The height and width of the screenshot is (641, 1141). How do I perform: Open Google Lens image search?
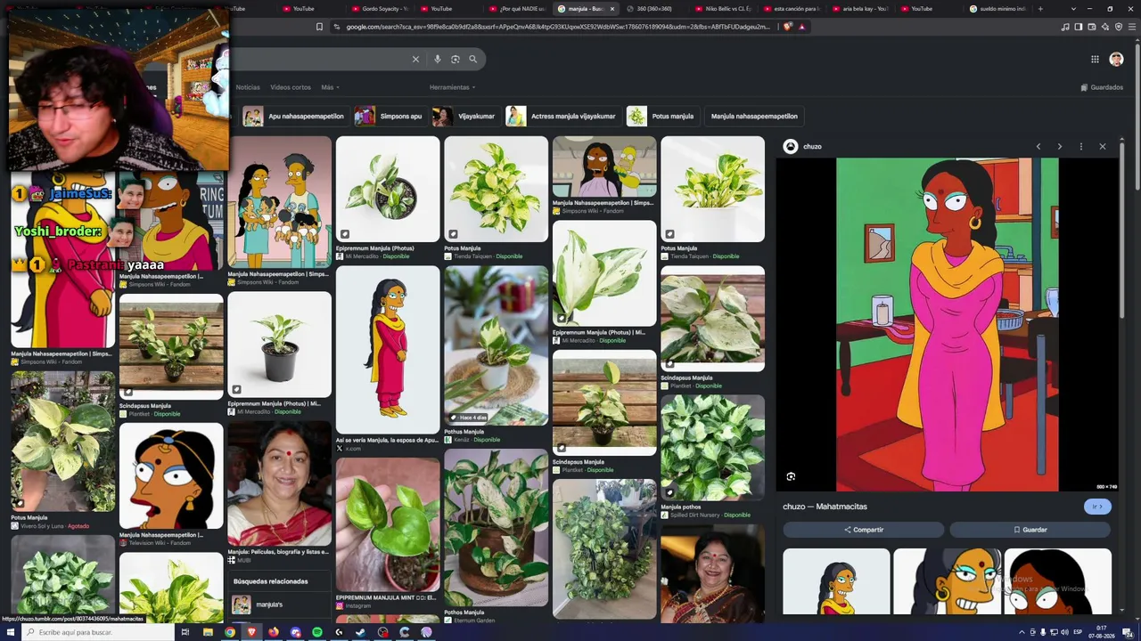click(455, 59)
